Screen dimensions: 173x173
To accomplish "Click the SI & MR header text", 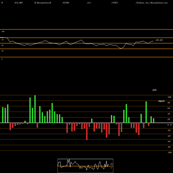I will (x=18, y=3).
